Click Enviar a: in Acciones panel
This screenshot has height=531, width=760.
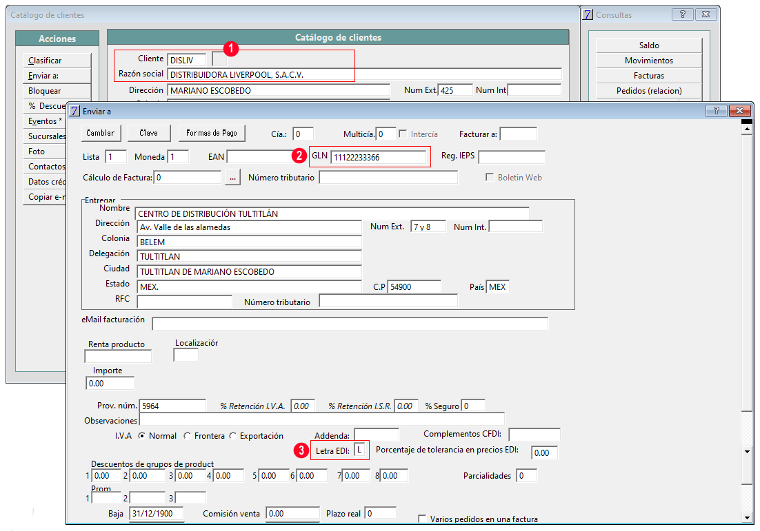click(x=57, y=76)
